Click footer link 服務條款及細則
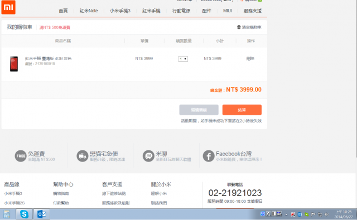This screenshot has width=357, height=220. click(x=115, y=203)
